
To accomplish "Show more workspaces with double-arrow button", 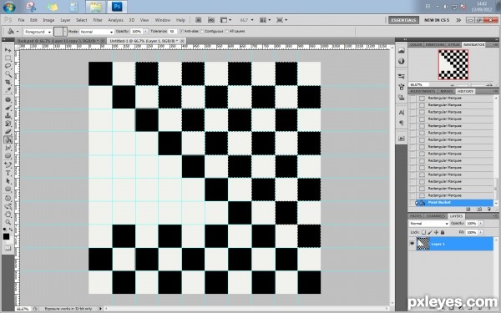I will coord(458,20).
